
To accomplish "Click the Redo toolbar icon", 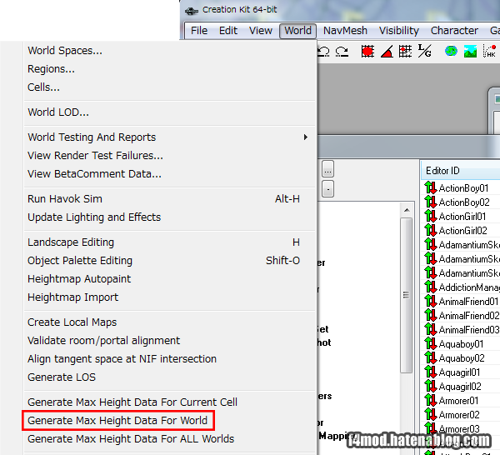I will tap(342, 52).
